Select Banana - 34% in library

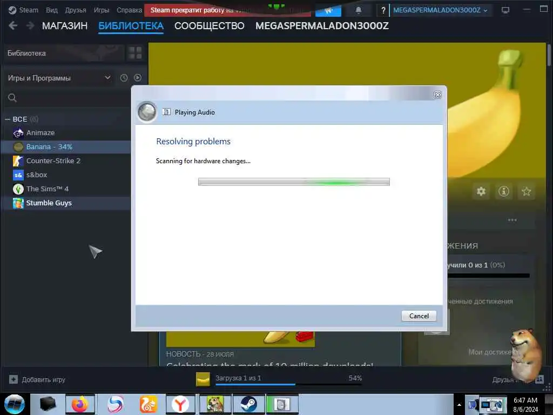pyautogui.click(x=67, y=147)
